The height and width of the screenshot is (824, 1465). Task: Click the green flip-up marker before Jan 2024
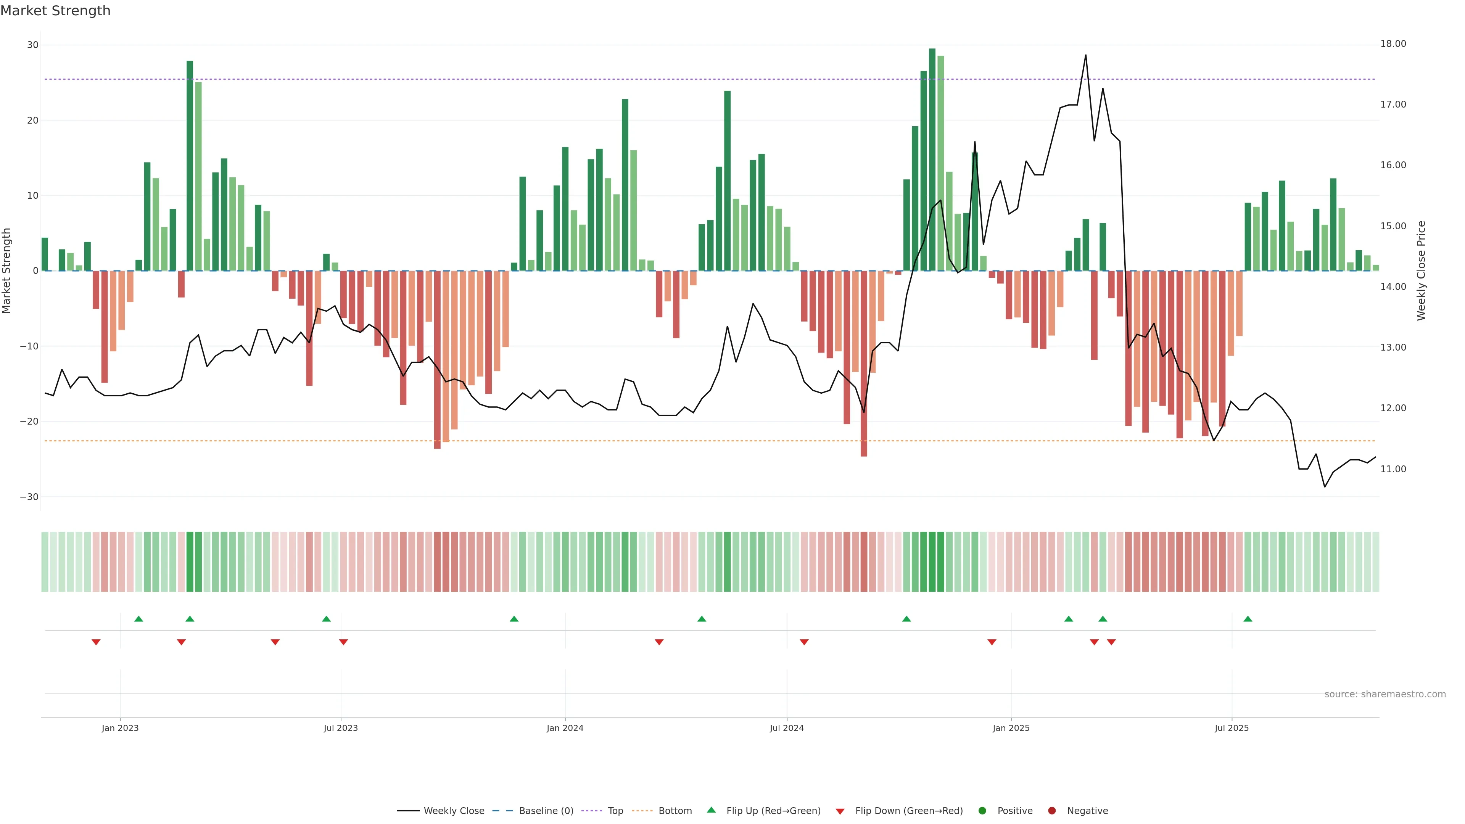[x=514, y=619]
